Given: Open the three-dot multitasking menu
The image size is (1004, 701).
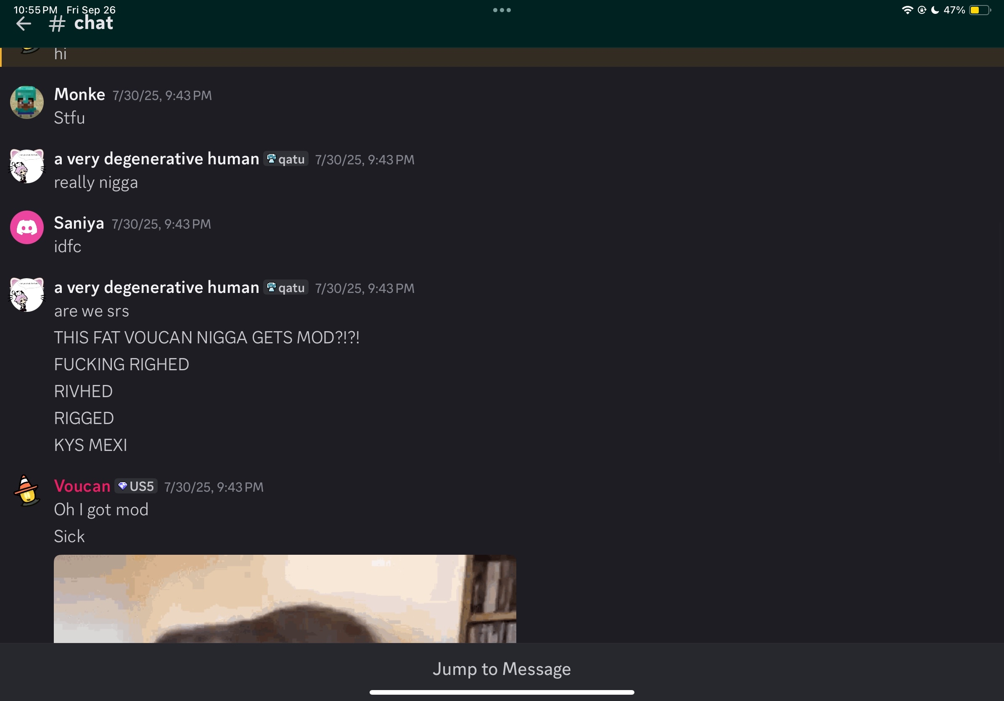Looking at the screenshot, I should 502,10.
